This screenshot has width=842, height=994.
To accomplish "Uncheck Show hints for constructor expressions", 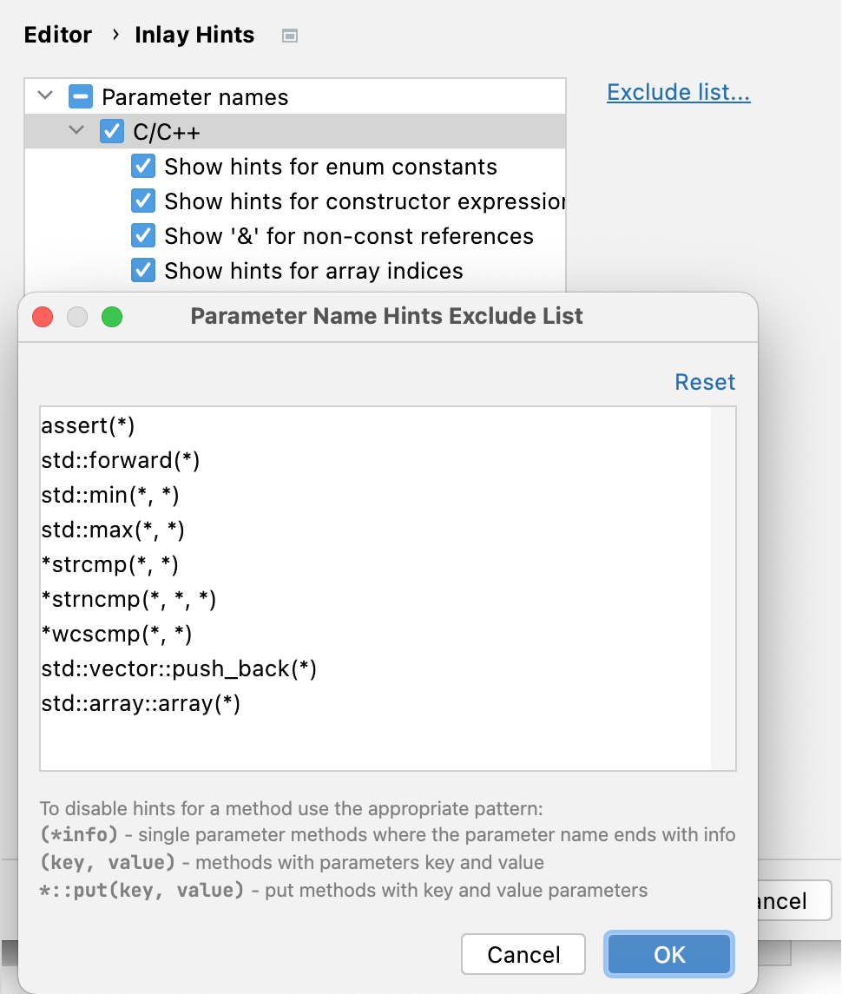I will [x=142, y=201].
